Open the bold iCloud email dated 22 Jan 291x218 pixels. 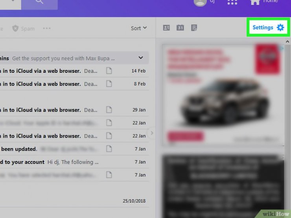[74, 136]
